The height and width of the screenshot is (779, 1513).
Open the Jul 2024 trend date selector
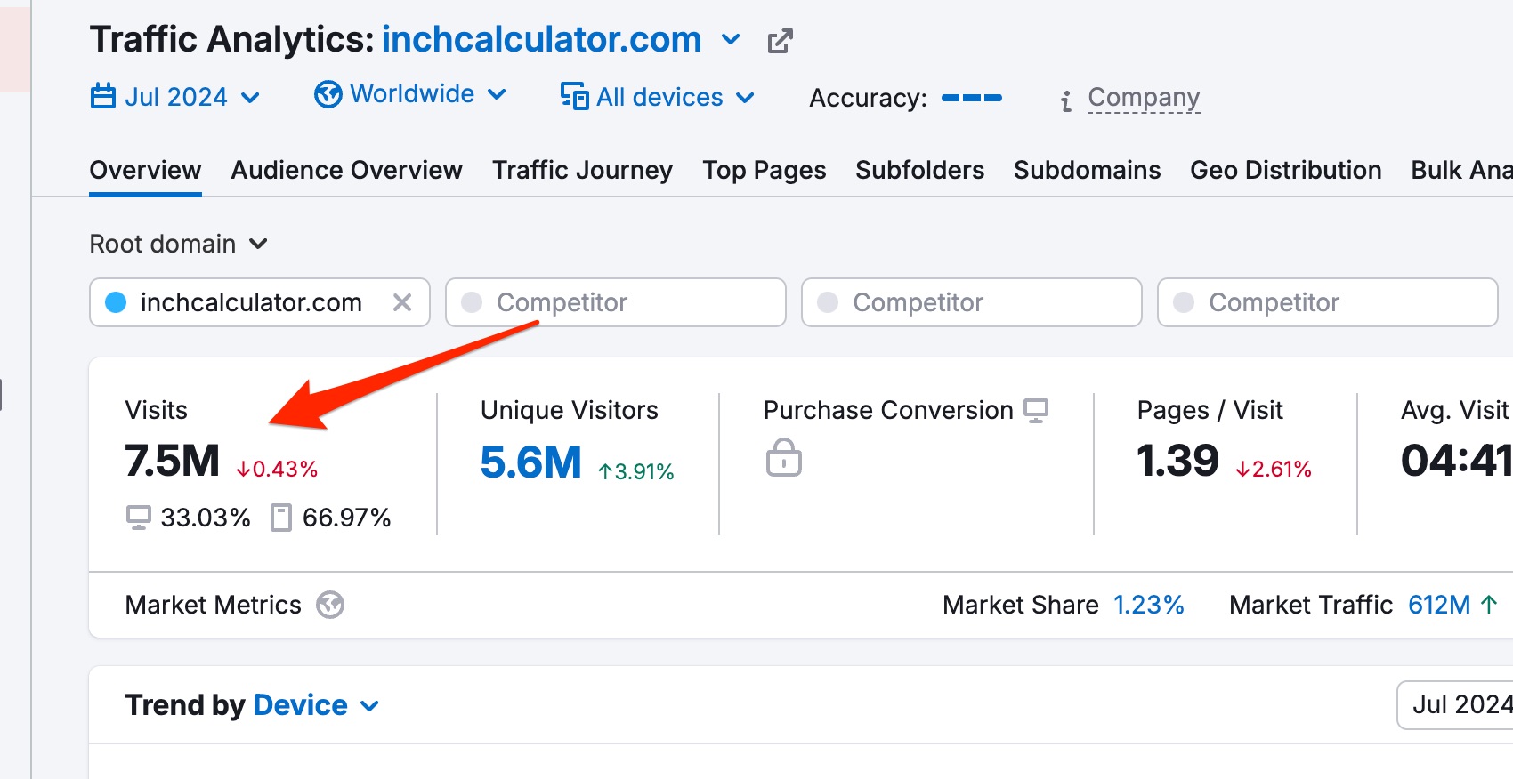coord(1455,705)
